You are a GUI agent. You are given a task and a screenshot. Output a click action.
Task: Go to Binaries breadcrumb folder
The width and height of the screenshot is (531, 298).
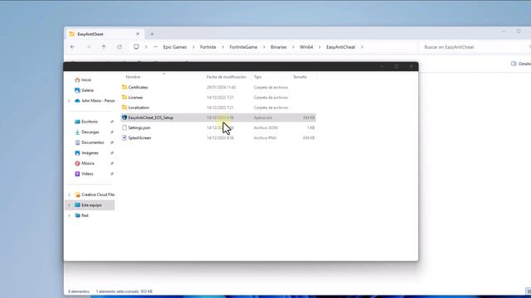coord(279,47)
